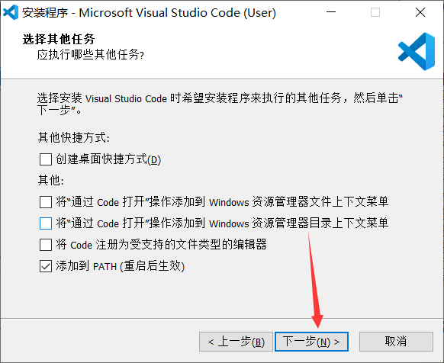
Task: Click the large VS Code logo in header
Action: coord(417,51)
